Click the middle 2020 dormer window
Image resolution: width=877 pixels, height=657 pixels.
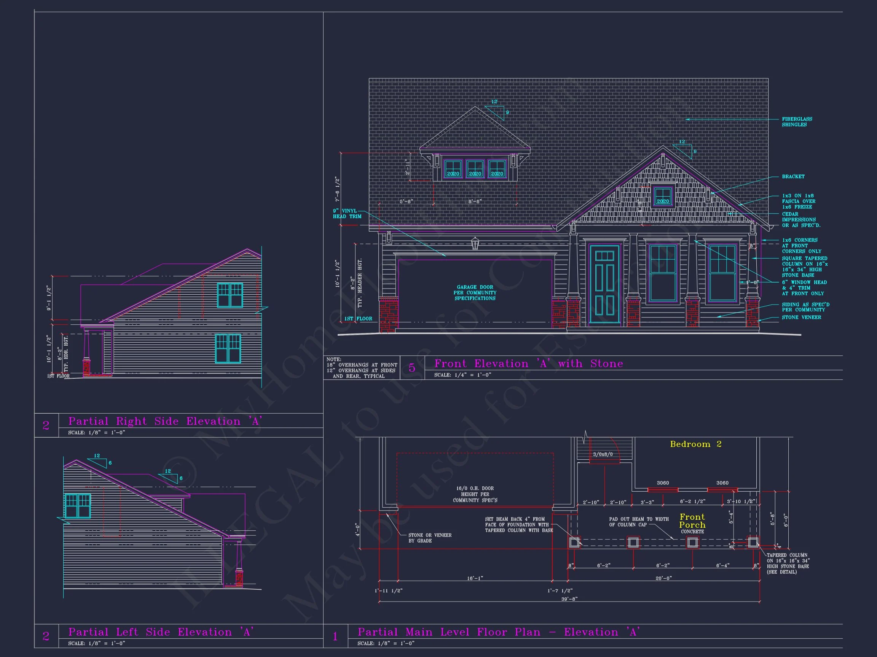pyautogui.click(x=475, y=169)
